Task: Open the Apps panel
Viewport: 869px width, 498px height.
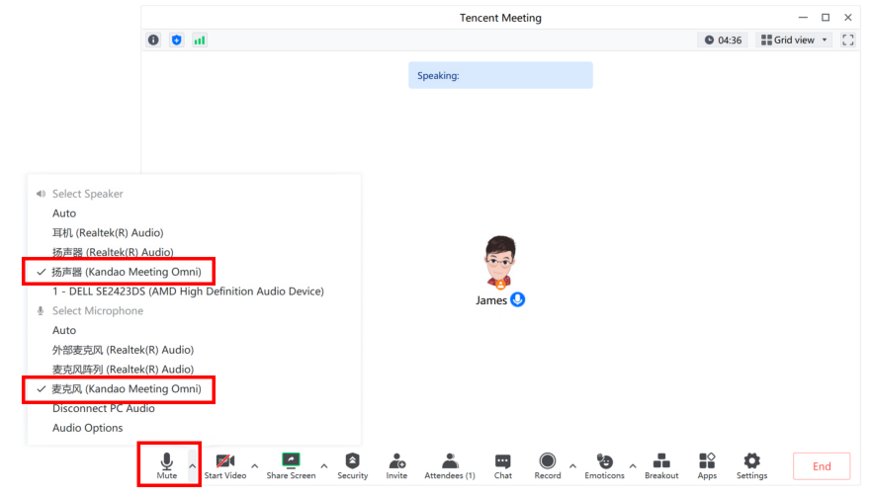Action: [707, 465]
